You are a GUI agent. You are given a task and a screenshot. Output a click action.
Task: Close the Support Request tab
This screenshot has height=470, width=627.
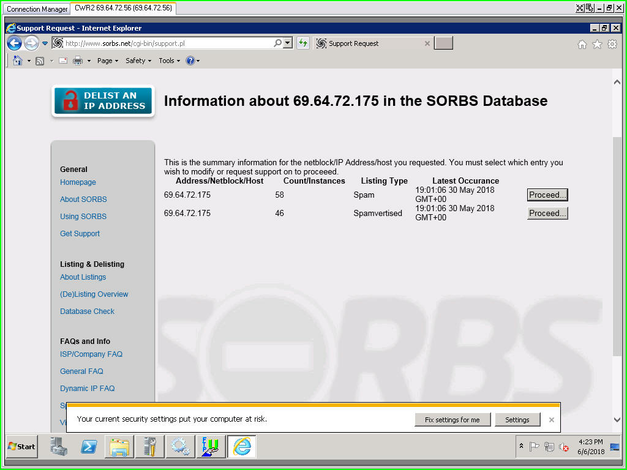click(x=427, y=43)
